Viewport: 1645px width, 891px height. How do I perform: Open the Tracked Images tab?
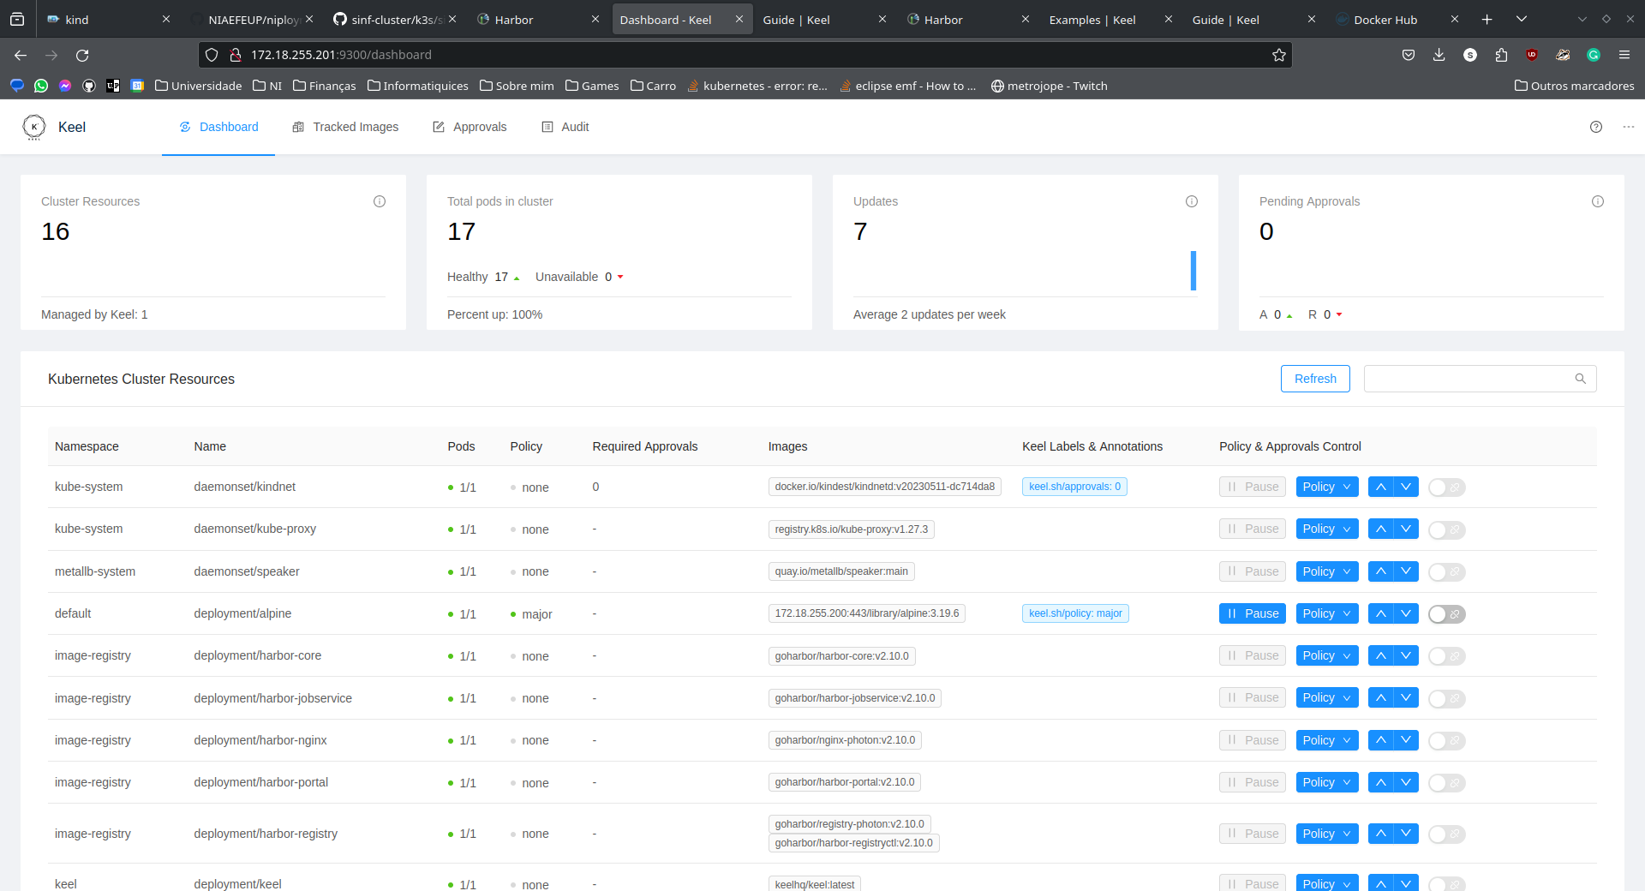click(345, 127)
